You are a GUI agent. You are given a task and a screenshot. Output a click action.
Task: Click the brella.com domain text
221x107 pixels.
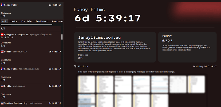click(19, 86)
